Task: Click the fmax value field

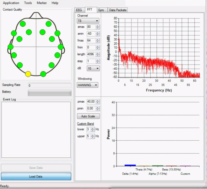Action: click(x=91, y=40)
